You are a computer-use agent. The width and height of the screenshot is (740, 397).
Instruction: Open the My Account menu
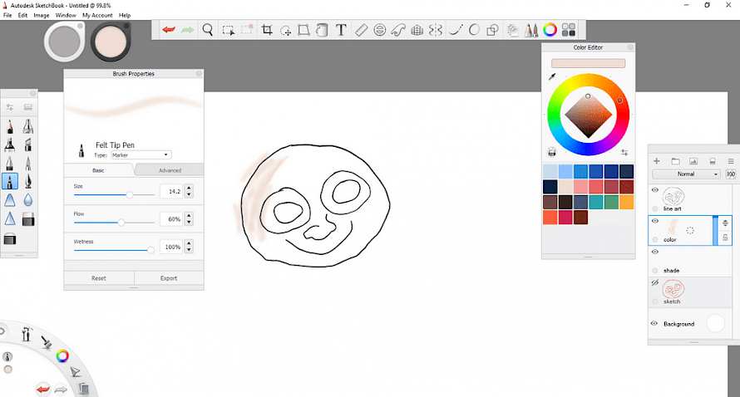97,15
